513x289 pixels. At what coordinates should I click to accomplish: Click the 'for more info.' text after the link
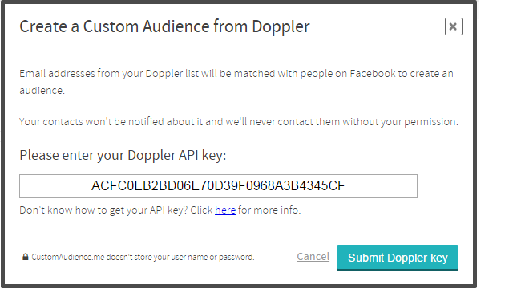click(x=269, y=210)
